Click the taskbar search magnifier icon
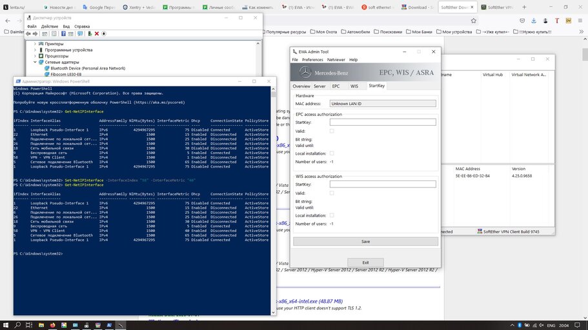Viewport: 588px width, 330px height. tap(18, 324)
